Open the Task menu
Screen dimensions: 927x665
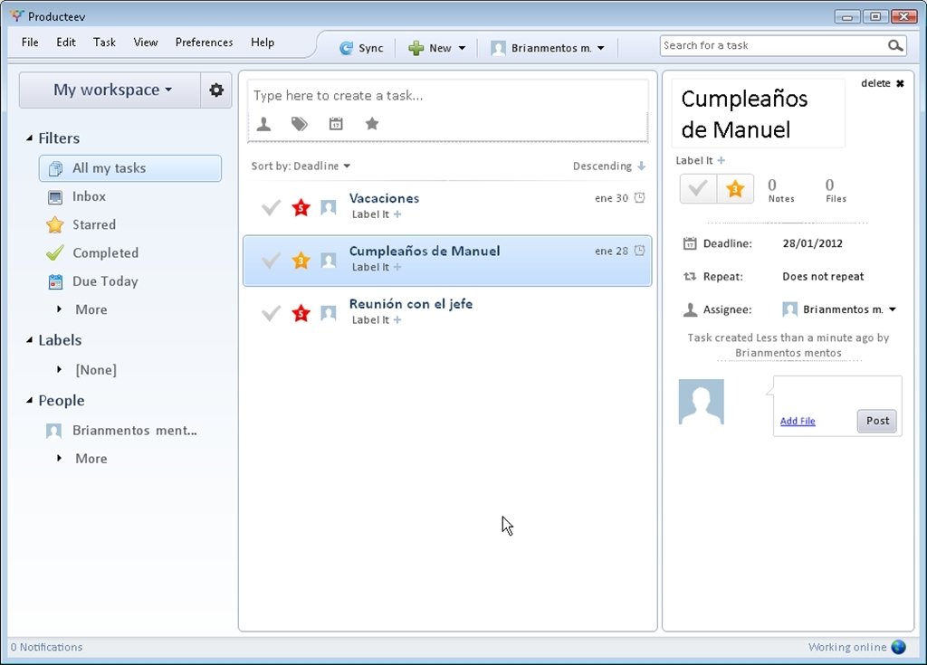point(104,42)
